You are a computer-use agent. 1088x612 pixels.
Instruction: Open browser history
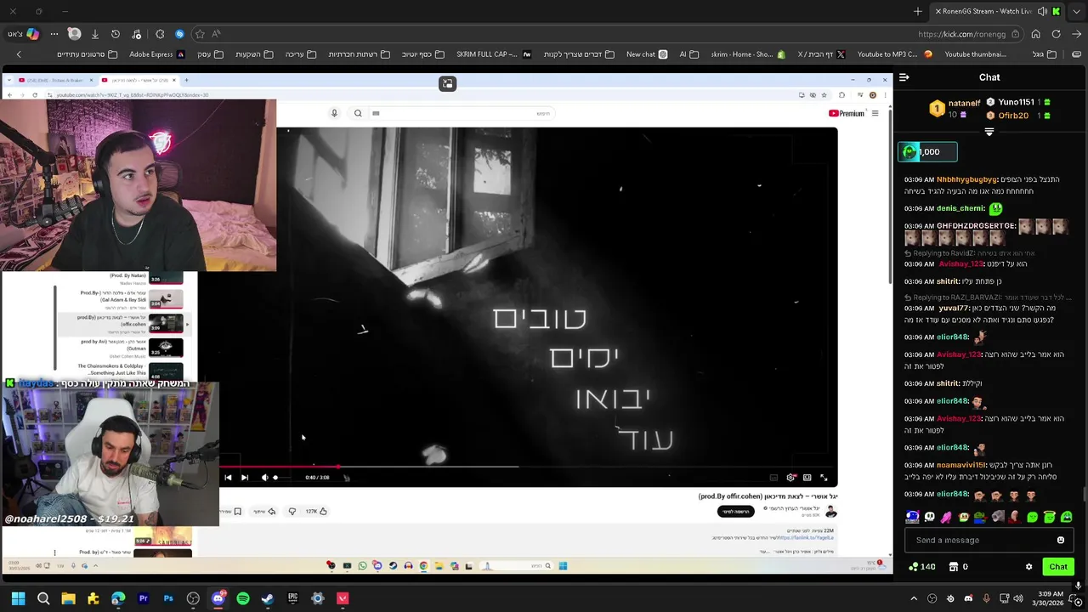click(x=116, y=34)
